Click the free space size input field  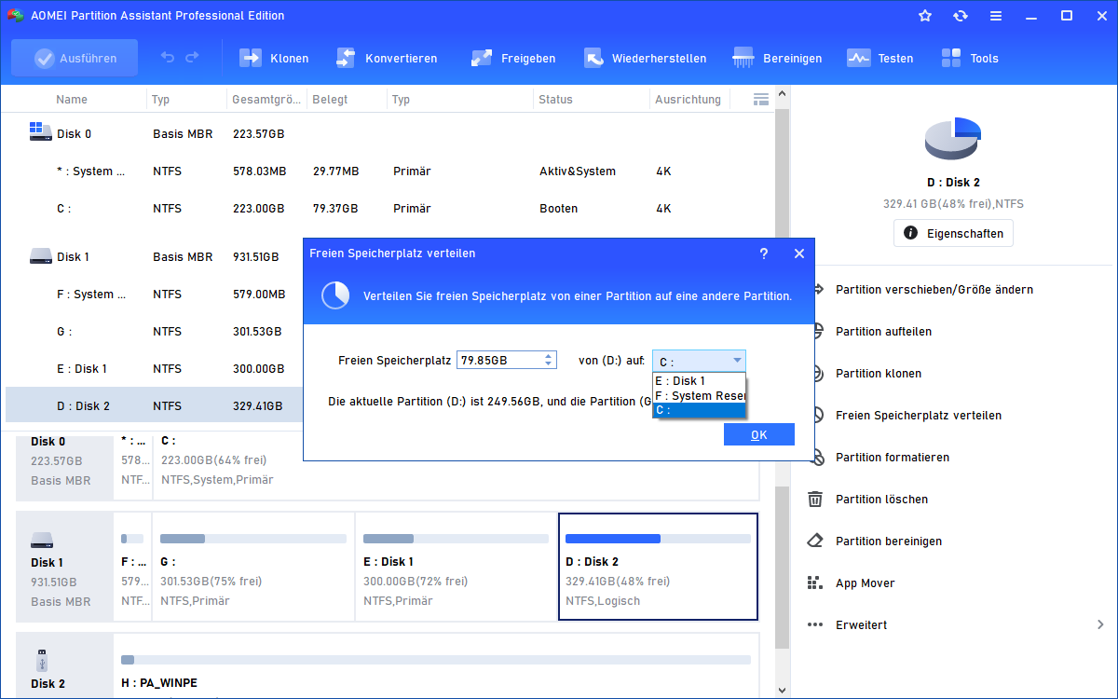click(499, 360)
